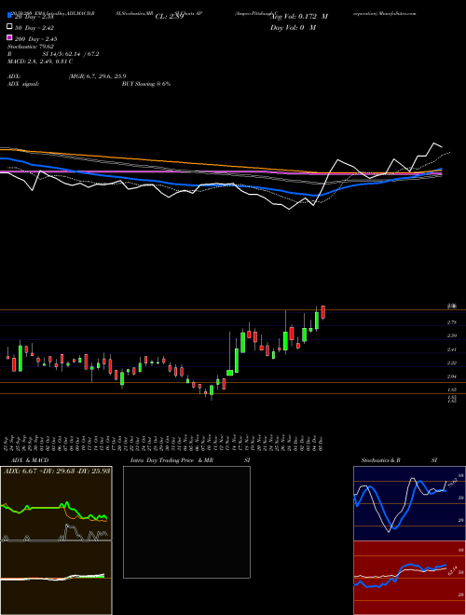The width and height of the screenshot is (466, 615).
Task: Click the 'ADX: 6.67 +DY: 29.63 -DY: 25.93' header
Action: pos(57,471)
